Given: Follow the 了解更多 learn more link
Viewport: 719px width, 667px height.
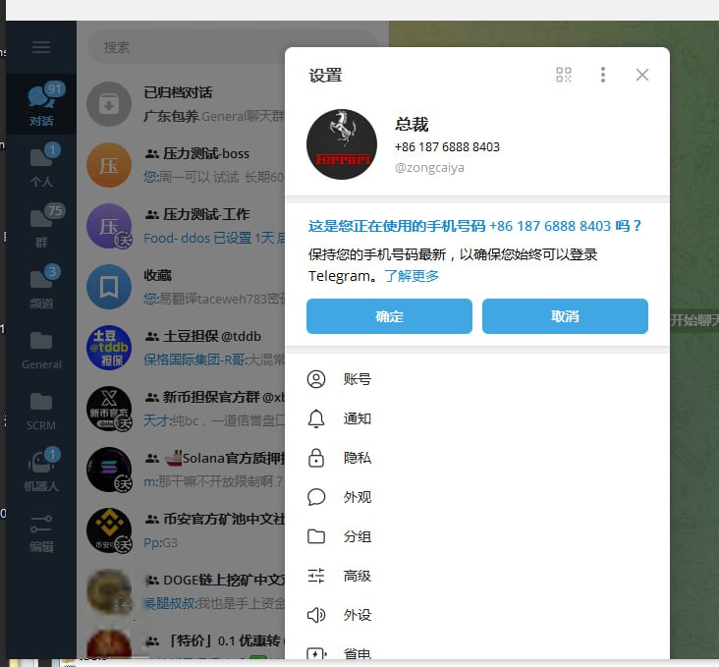Looking at the screenshot, I should 412,276.
